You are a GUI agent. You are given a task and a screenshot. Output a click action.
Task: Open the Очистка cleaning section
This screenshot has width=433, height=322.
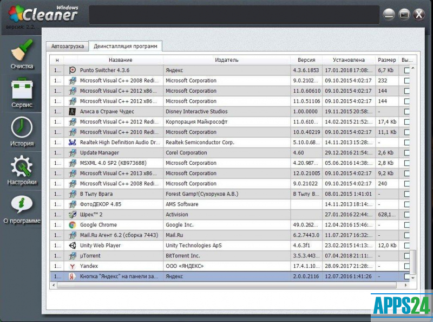click(22, 55)
